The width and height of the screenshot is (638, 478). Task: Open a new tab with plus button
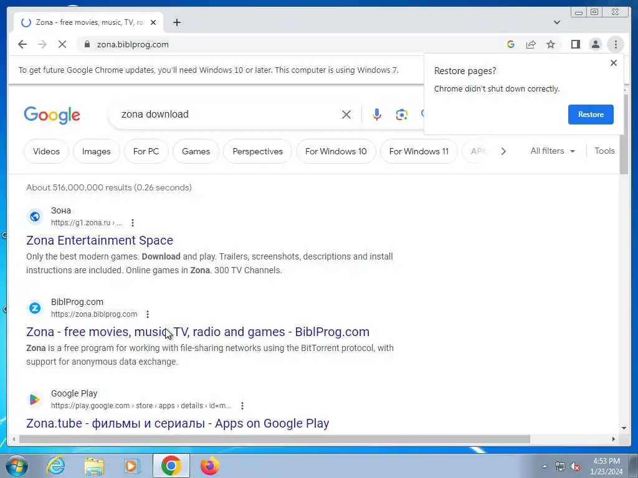[x=176, y=22]
